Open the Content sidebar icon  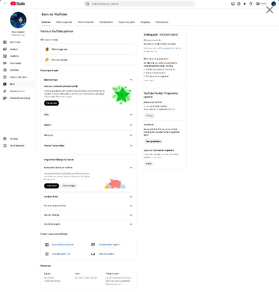[x=5, y=49]
